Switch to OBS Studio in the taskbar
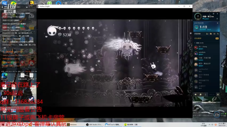Screen dimensions: 227x127 (x=94, y=125)
